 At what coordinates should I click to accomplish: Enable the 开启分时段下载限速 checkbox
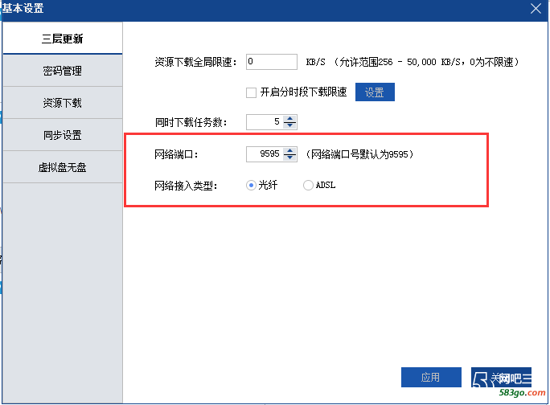[252, 92]
